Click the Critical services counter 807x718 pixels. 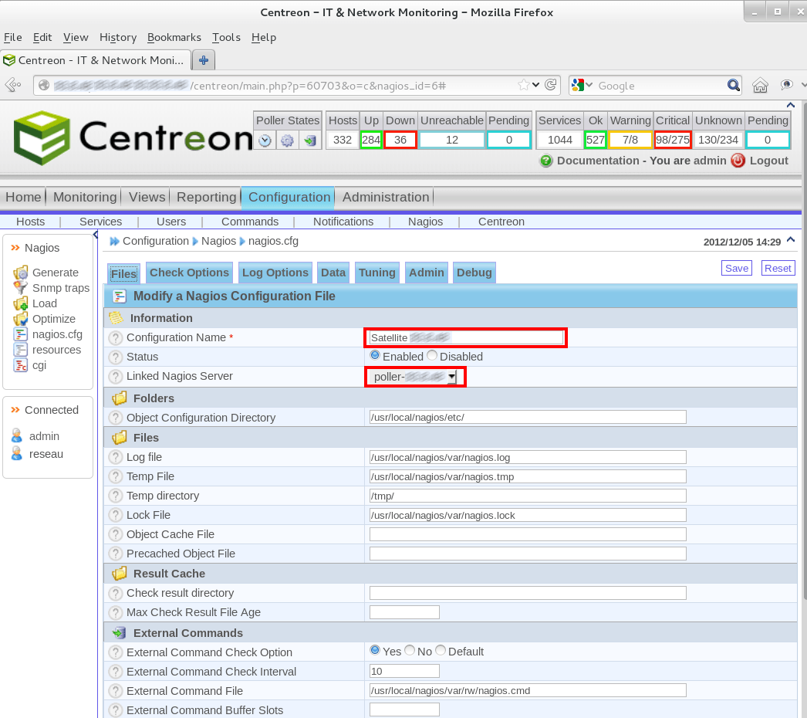tap(672, 139)
